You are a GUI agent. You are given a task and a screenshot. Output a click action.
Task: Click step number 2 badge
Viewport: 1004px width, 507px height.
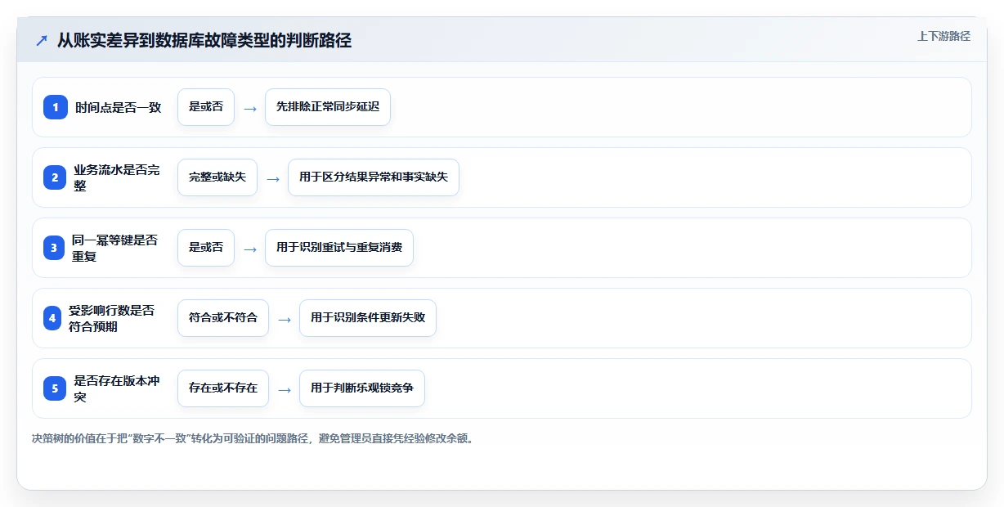click(56, 177)
